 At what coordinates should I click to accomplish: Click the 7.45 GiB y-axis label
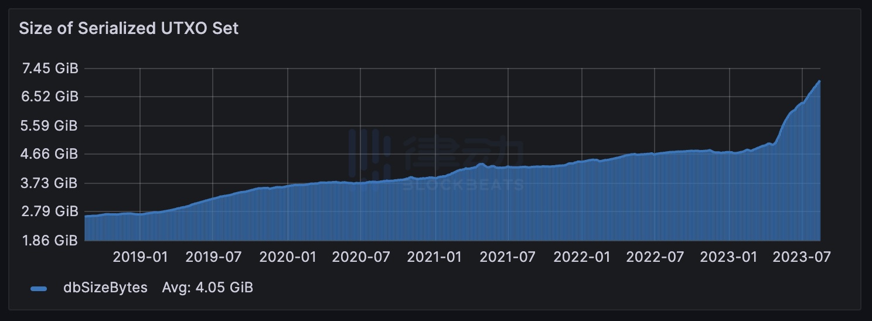(x=50, y=69)
